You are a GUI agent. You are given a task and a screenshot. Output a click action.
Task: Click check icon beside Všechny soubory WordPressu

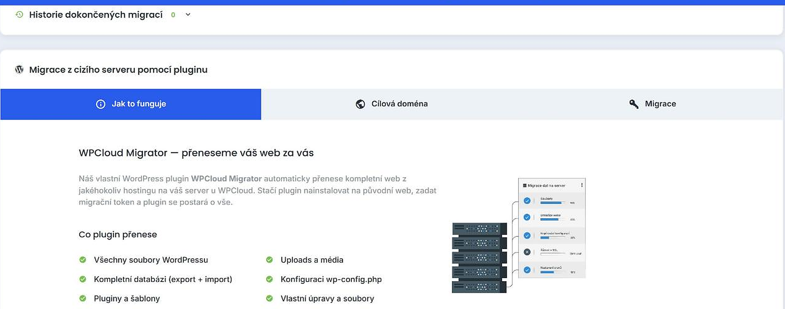(83, 260)
